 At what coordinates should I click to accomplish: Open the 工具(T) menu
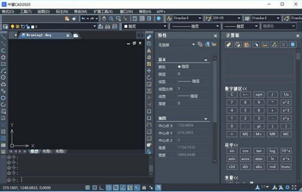(x=26, y=12)
